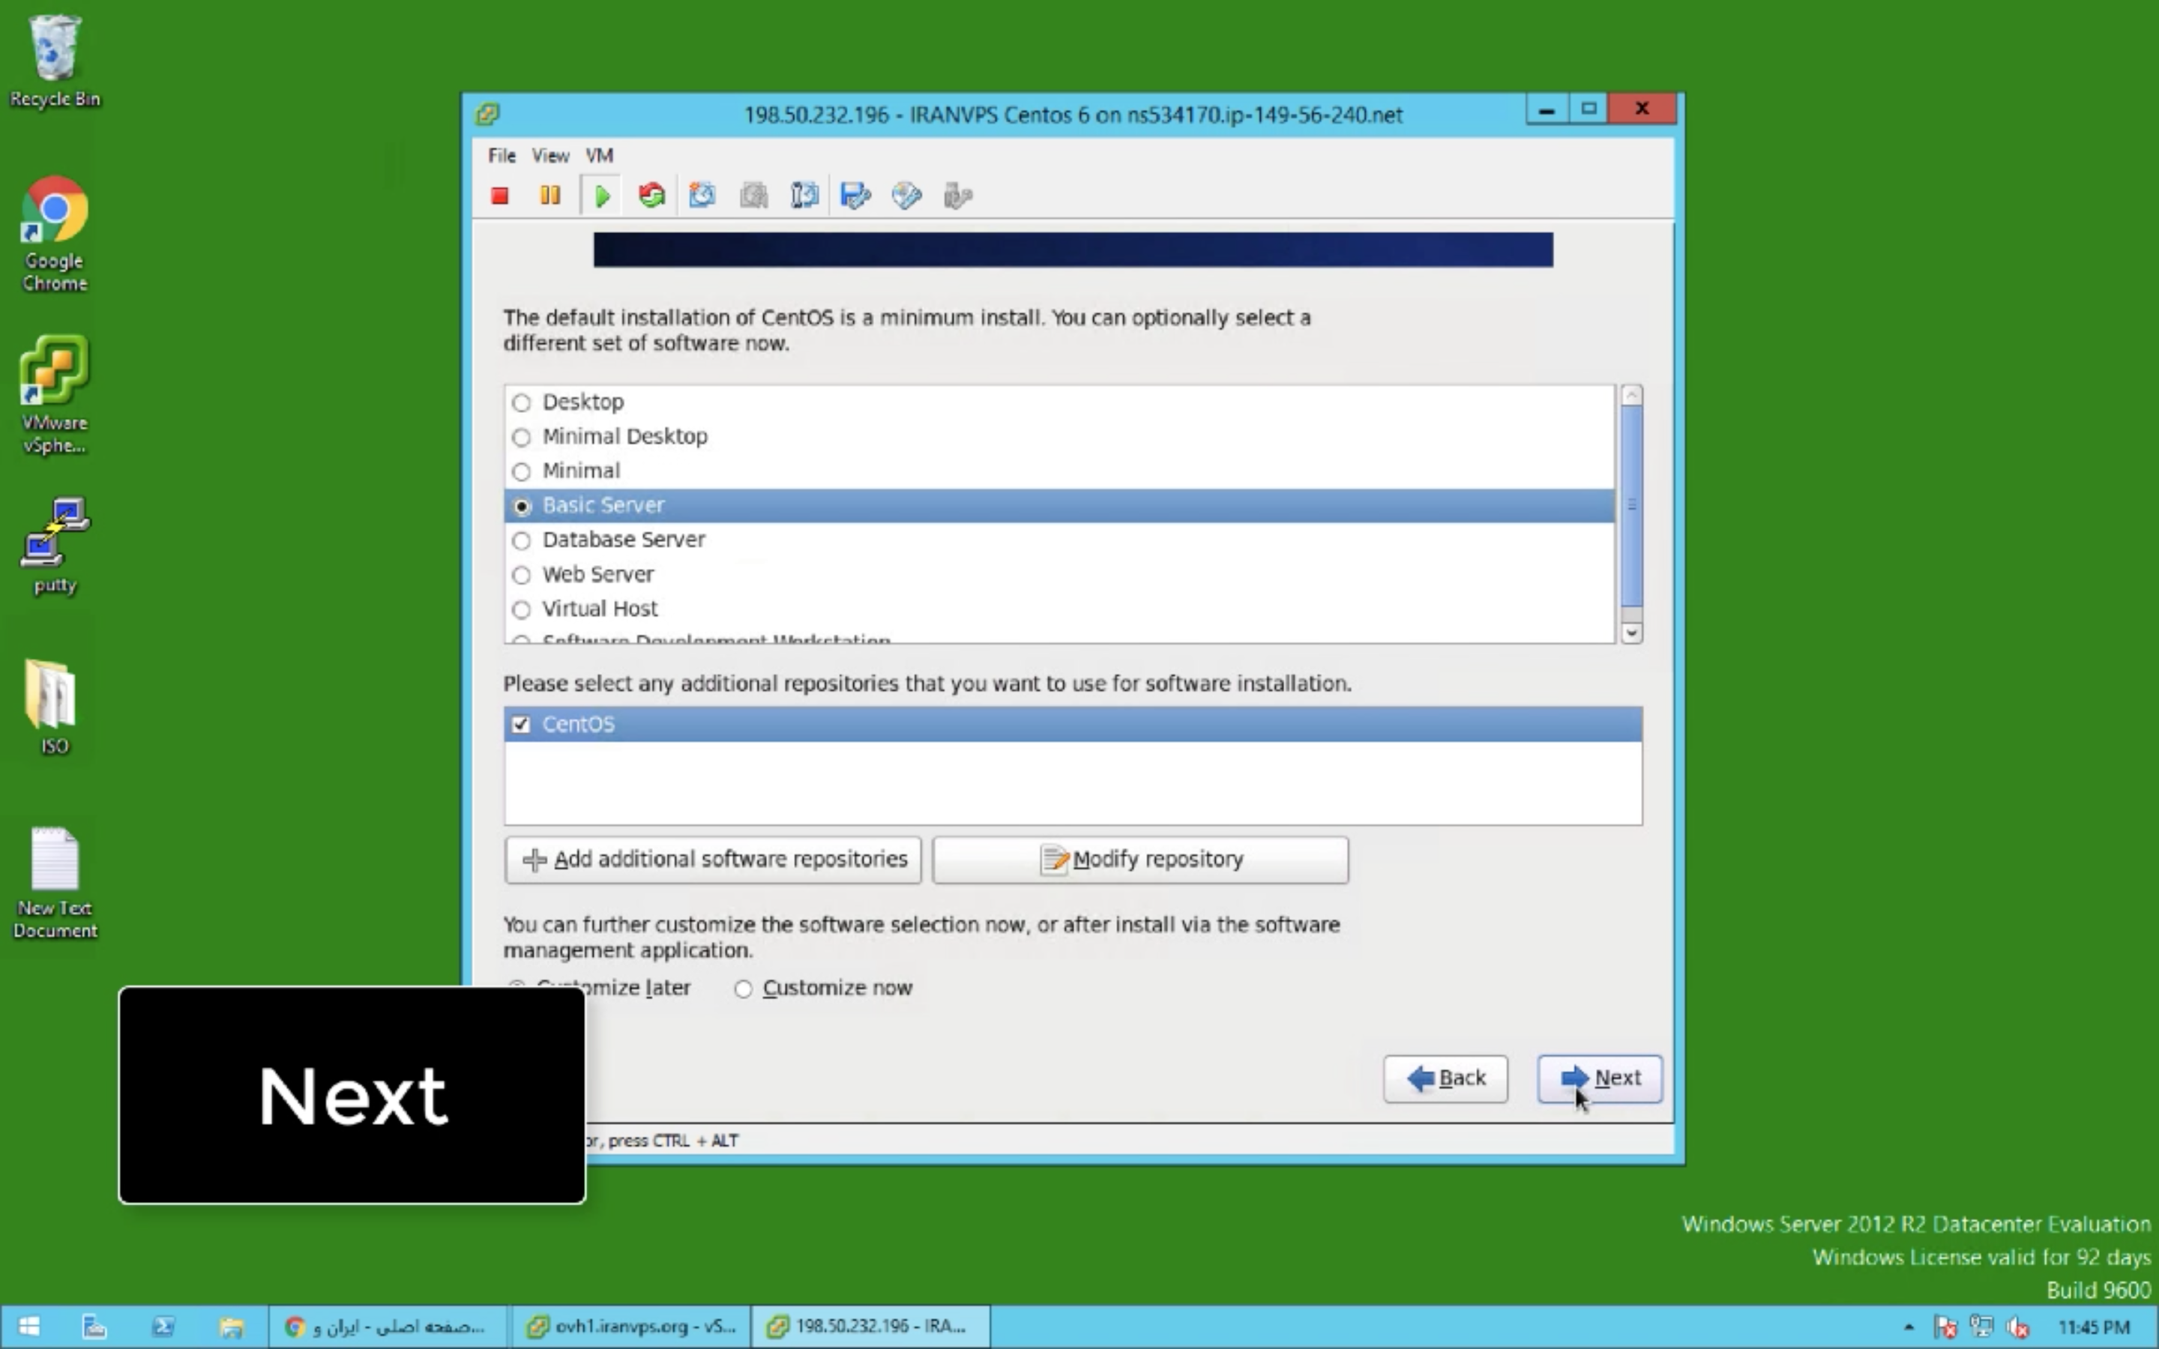Take a VM snapshot with the toolbar icon
Image resolution: width=2159 pixels, height=1349 pixels.
tap(702, 196)
